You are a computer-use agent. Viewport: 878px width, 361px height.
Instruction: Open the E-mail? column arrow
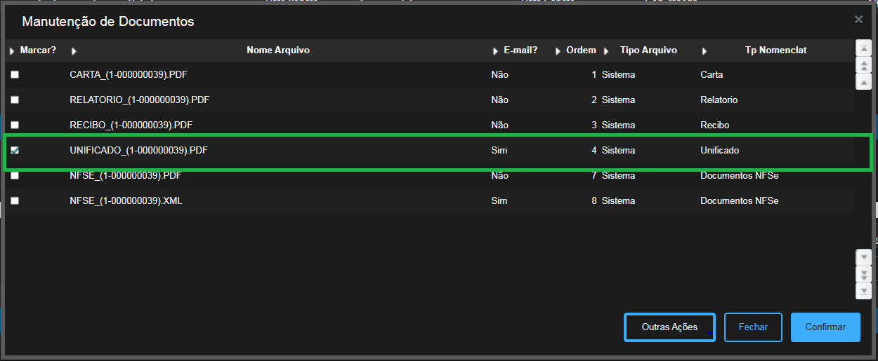[x=495, y=51]
